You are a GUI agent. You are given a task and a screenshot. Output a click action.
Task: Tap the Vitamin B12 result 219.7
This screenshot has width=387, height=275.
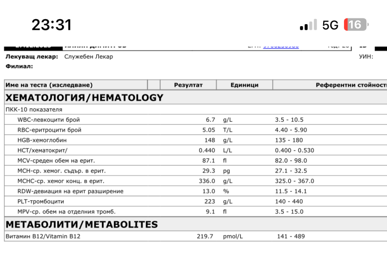point(205,236)
